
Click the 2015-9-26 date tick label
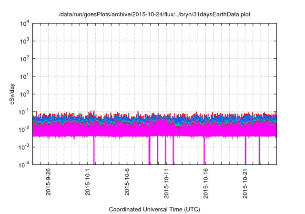[48, 182]
